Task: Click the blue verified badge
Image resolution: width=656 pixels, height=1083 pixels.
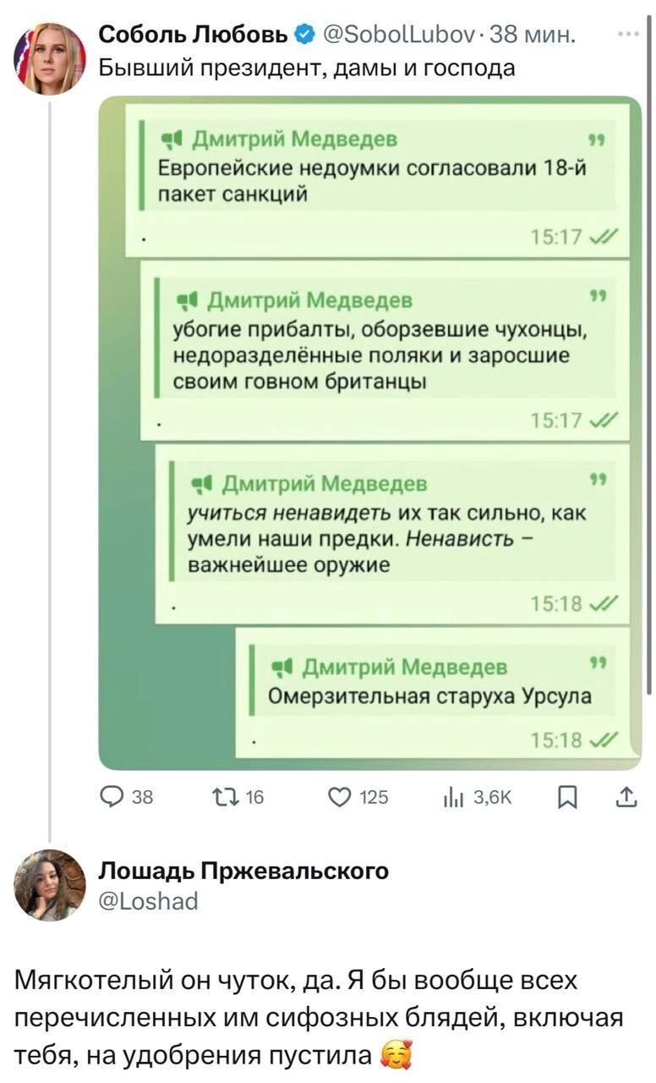Action: click(x=302, y=36)
